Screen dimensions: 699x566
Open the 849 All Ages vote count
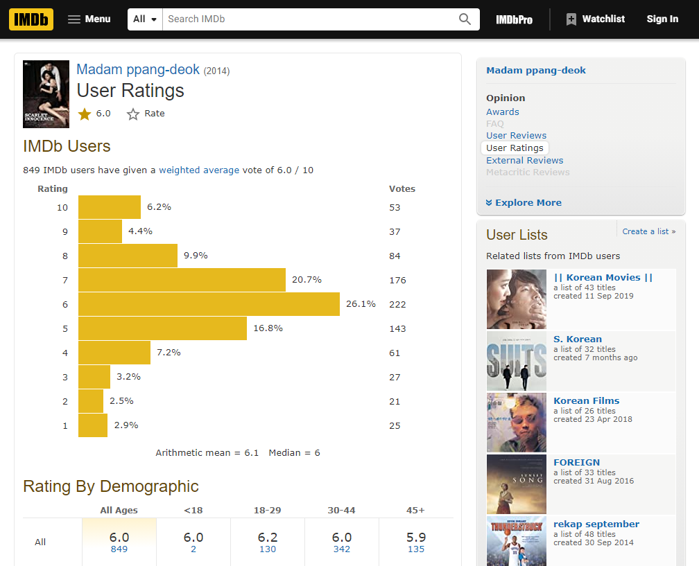(x=119, y=549)
